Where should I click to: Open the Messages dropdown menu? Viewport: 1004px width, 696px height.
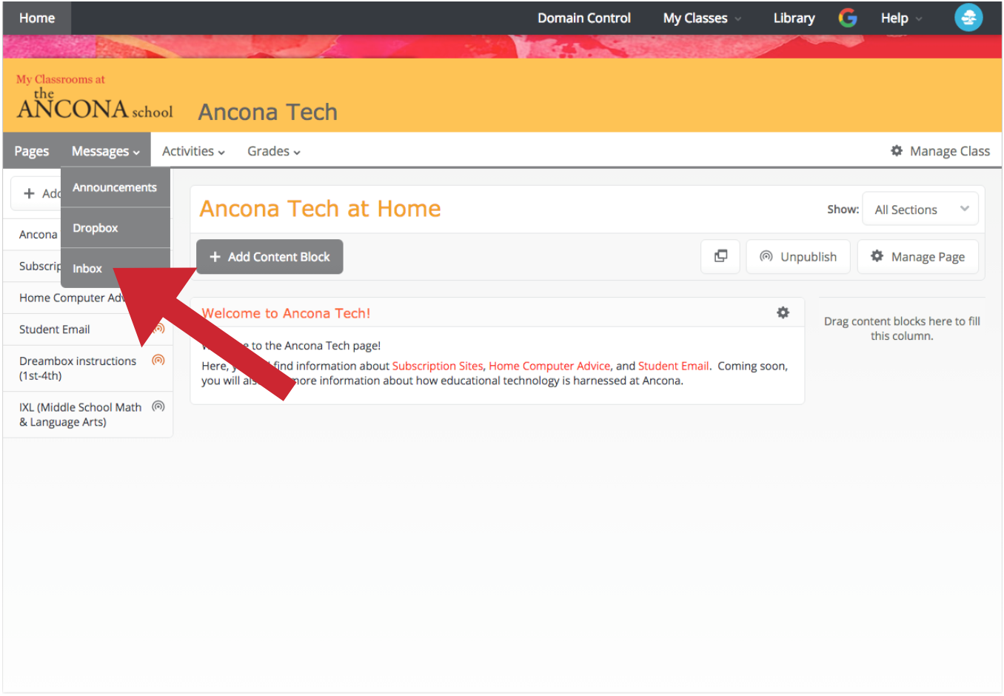(106, 151)
